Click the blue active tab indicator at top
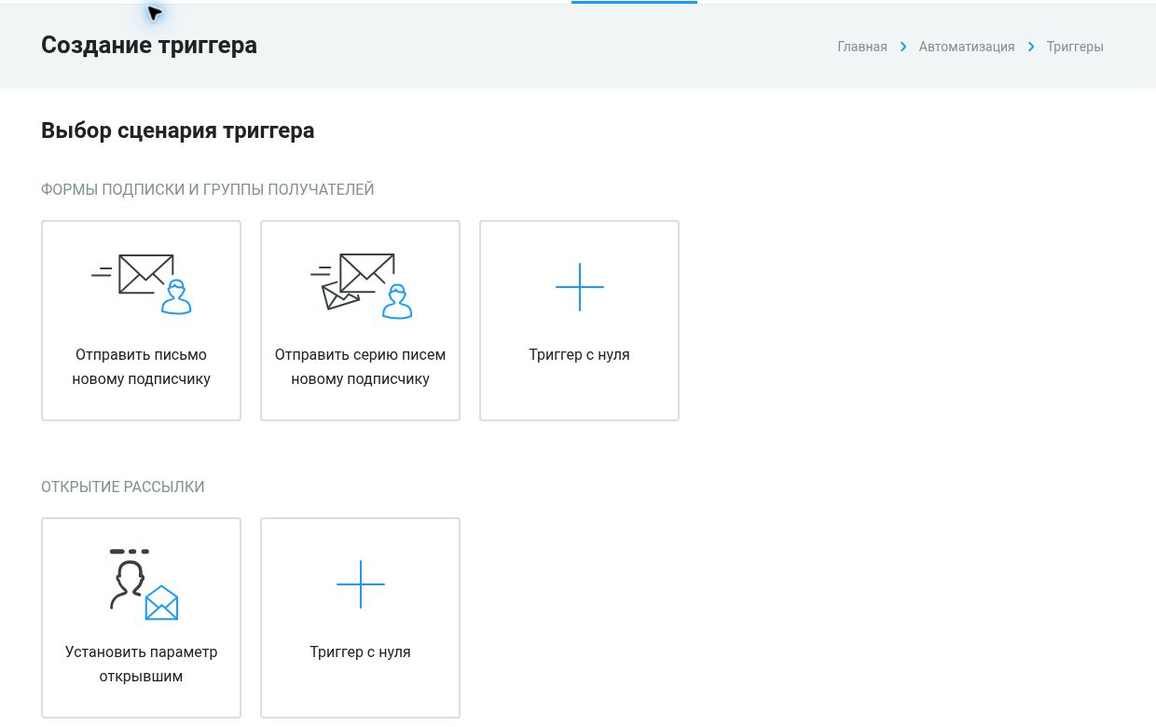The height and width of the screenshot is (727, 1156). coord(634,2)
